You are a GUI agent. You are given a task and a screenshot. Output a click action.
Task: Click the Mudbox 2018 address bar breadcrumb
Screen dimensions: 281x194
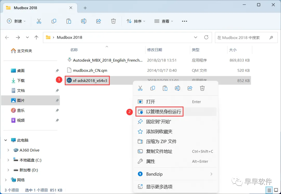(x=69, y=37)
